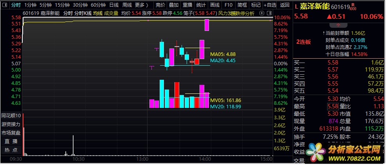Viewport: 387px width, 165px height.
Task: Click the 10:30 time axis marker
Action: 79,159
